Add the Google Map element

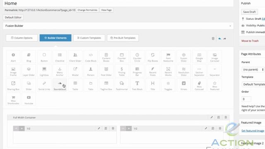(199, 57)
